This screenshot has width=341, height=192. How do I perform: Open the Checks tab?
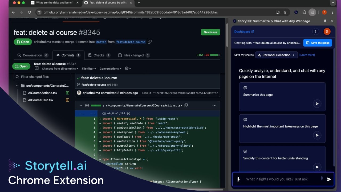(x=99, y=55)
